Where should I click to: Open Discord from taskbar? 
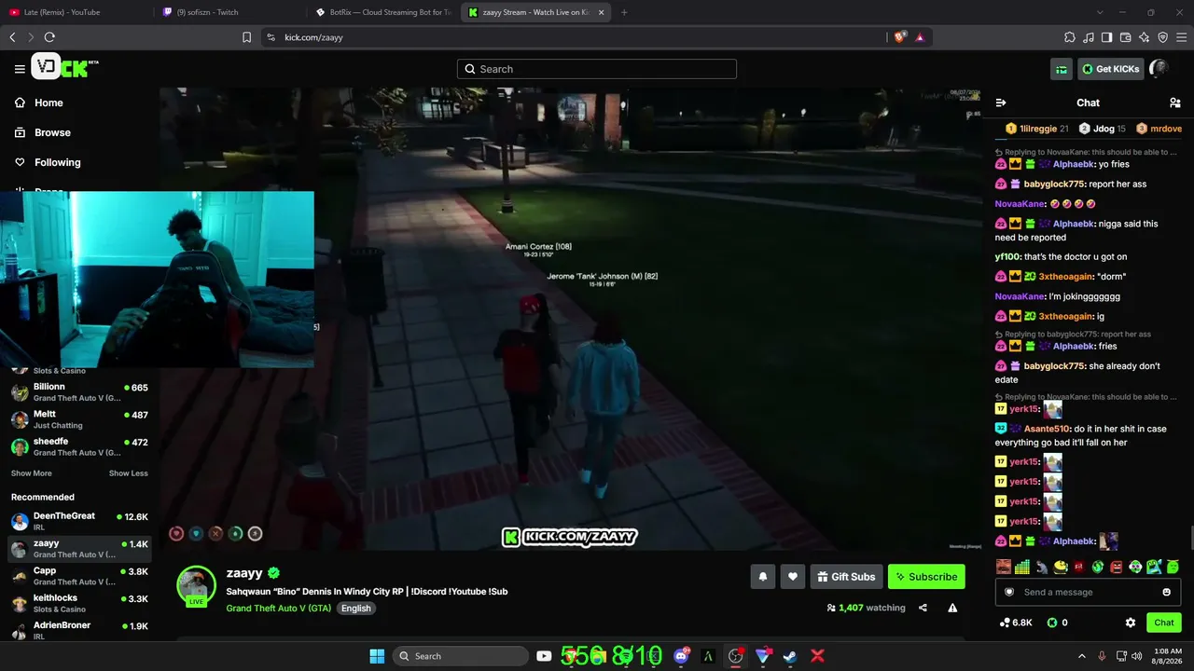tap(681, 656)
